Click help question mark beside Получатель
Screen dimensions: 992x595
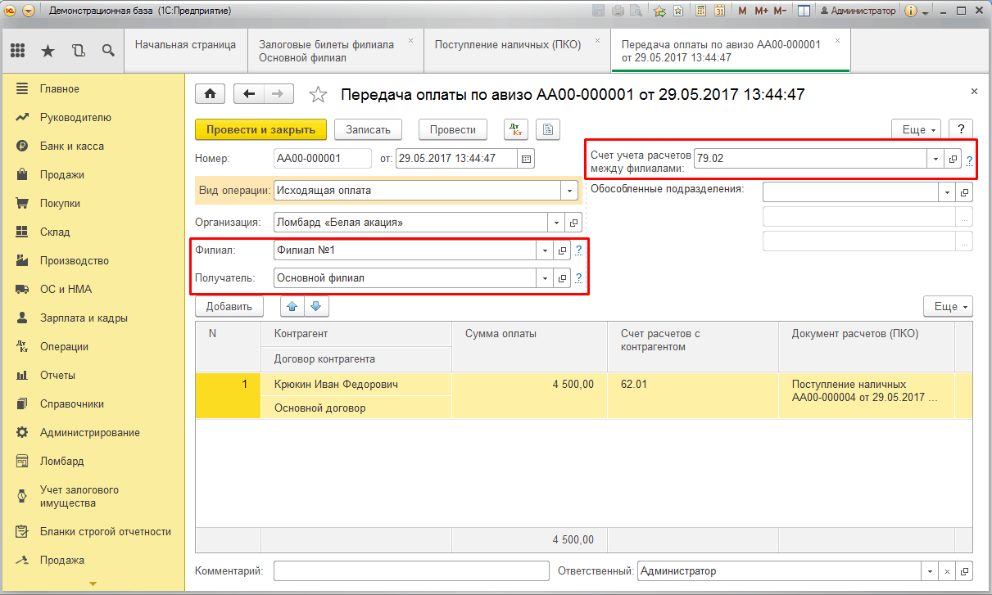tap(578, 278)
